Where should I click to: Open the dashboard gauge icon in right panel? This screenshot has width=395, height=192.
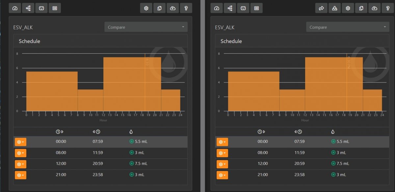point(217,8)
